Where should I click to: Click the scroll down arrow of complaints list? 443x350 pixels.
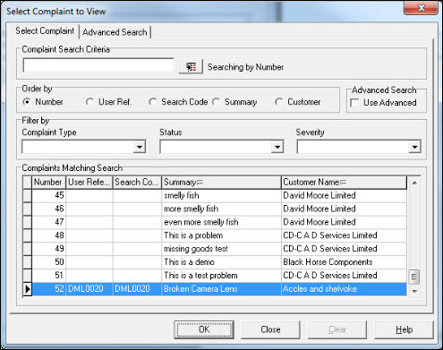414,291
